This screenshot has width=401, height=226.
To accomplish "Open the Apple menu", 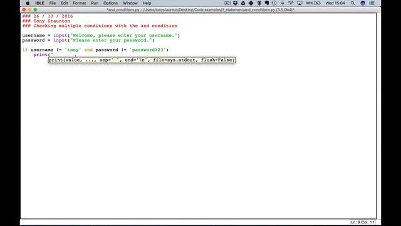I will pos(28,3).
